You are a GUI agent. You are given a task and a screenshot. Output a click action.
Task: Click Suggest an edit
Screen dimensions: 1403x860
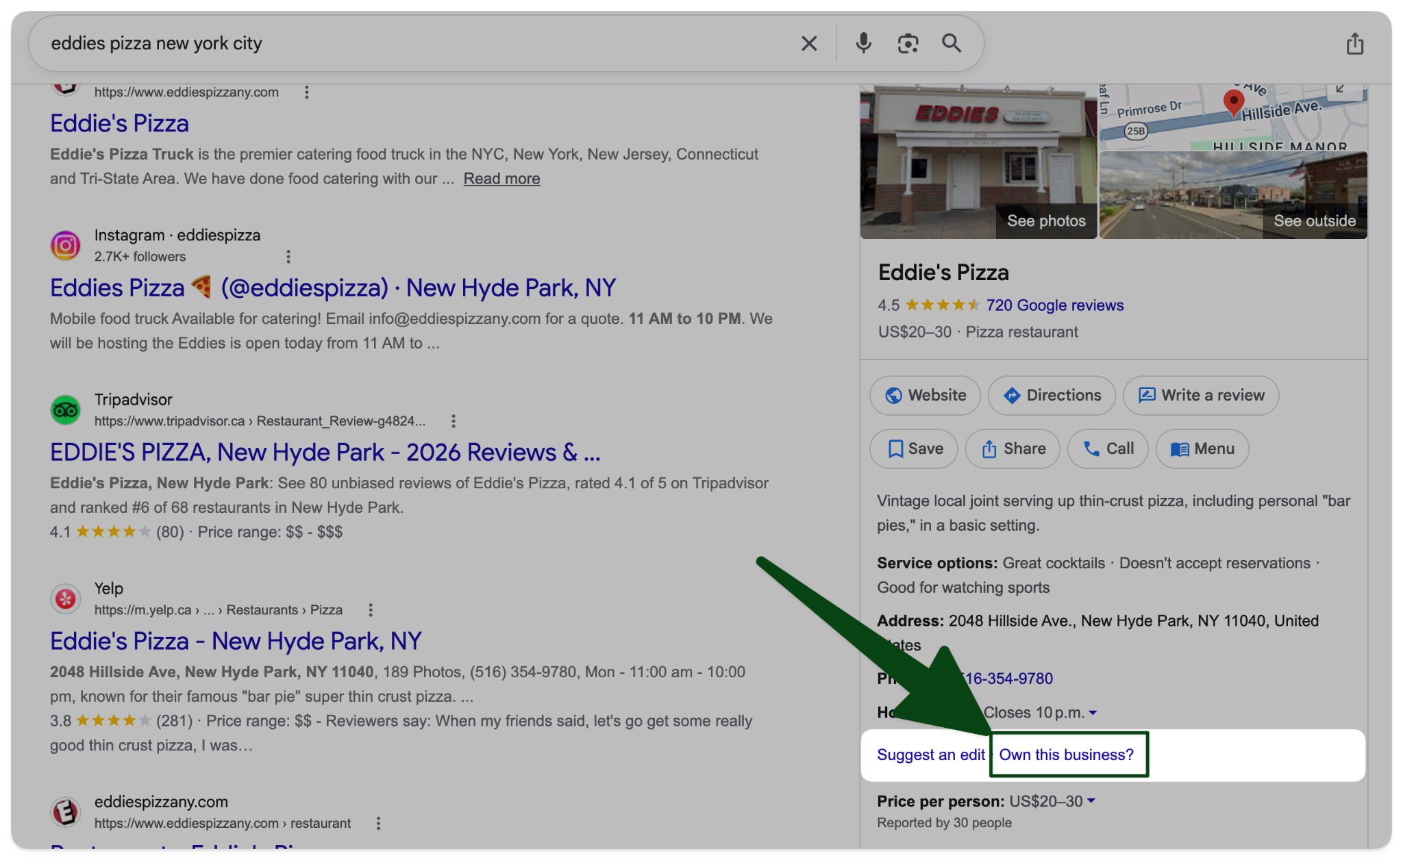930,755
